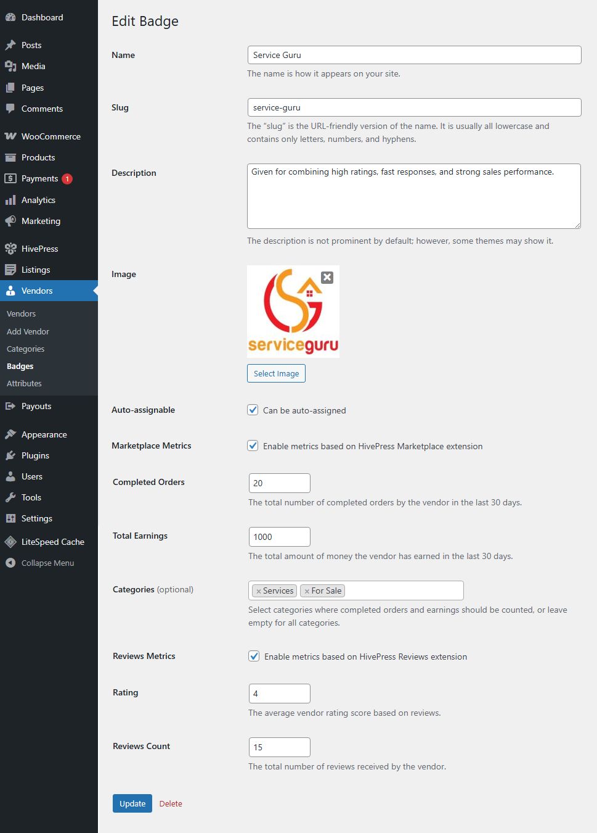Click the Edit Badge heading
597x833 pixels.
pos(145,21)
